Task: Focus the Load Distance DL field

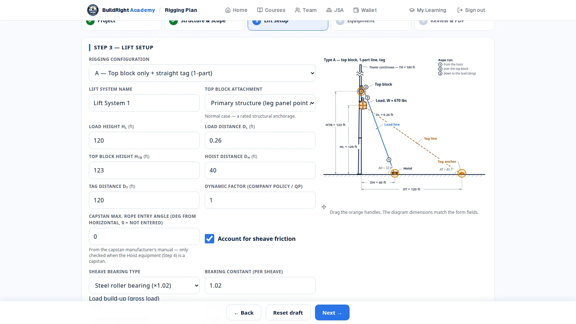Action: [x=260, y=140]
